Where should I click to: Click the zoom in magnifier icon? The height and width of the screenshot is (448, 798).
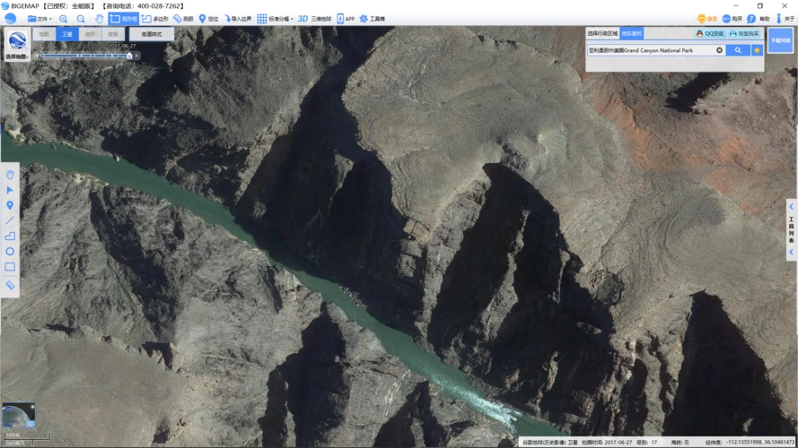click(64, 18)
